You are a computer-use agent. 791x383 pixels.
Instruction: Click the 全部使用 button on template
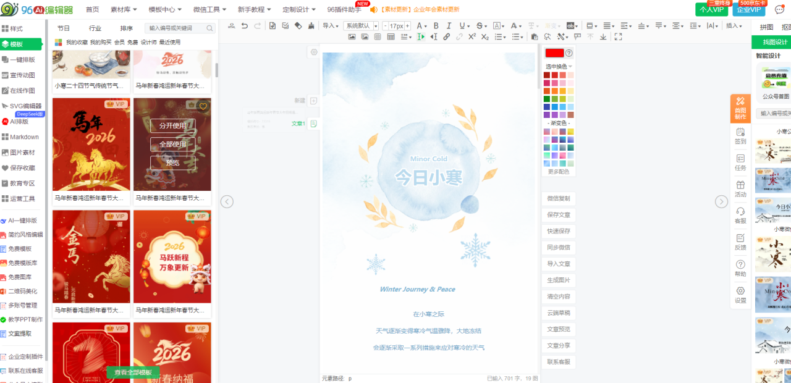[172, 144]
